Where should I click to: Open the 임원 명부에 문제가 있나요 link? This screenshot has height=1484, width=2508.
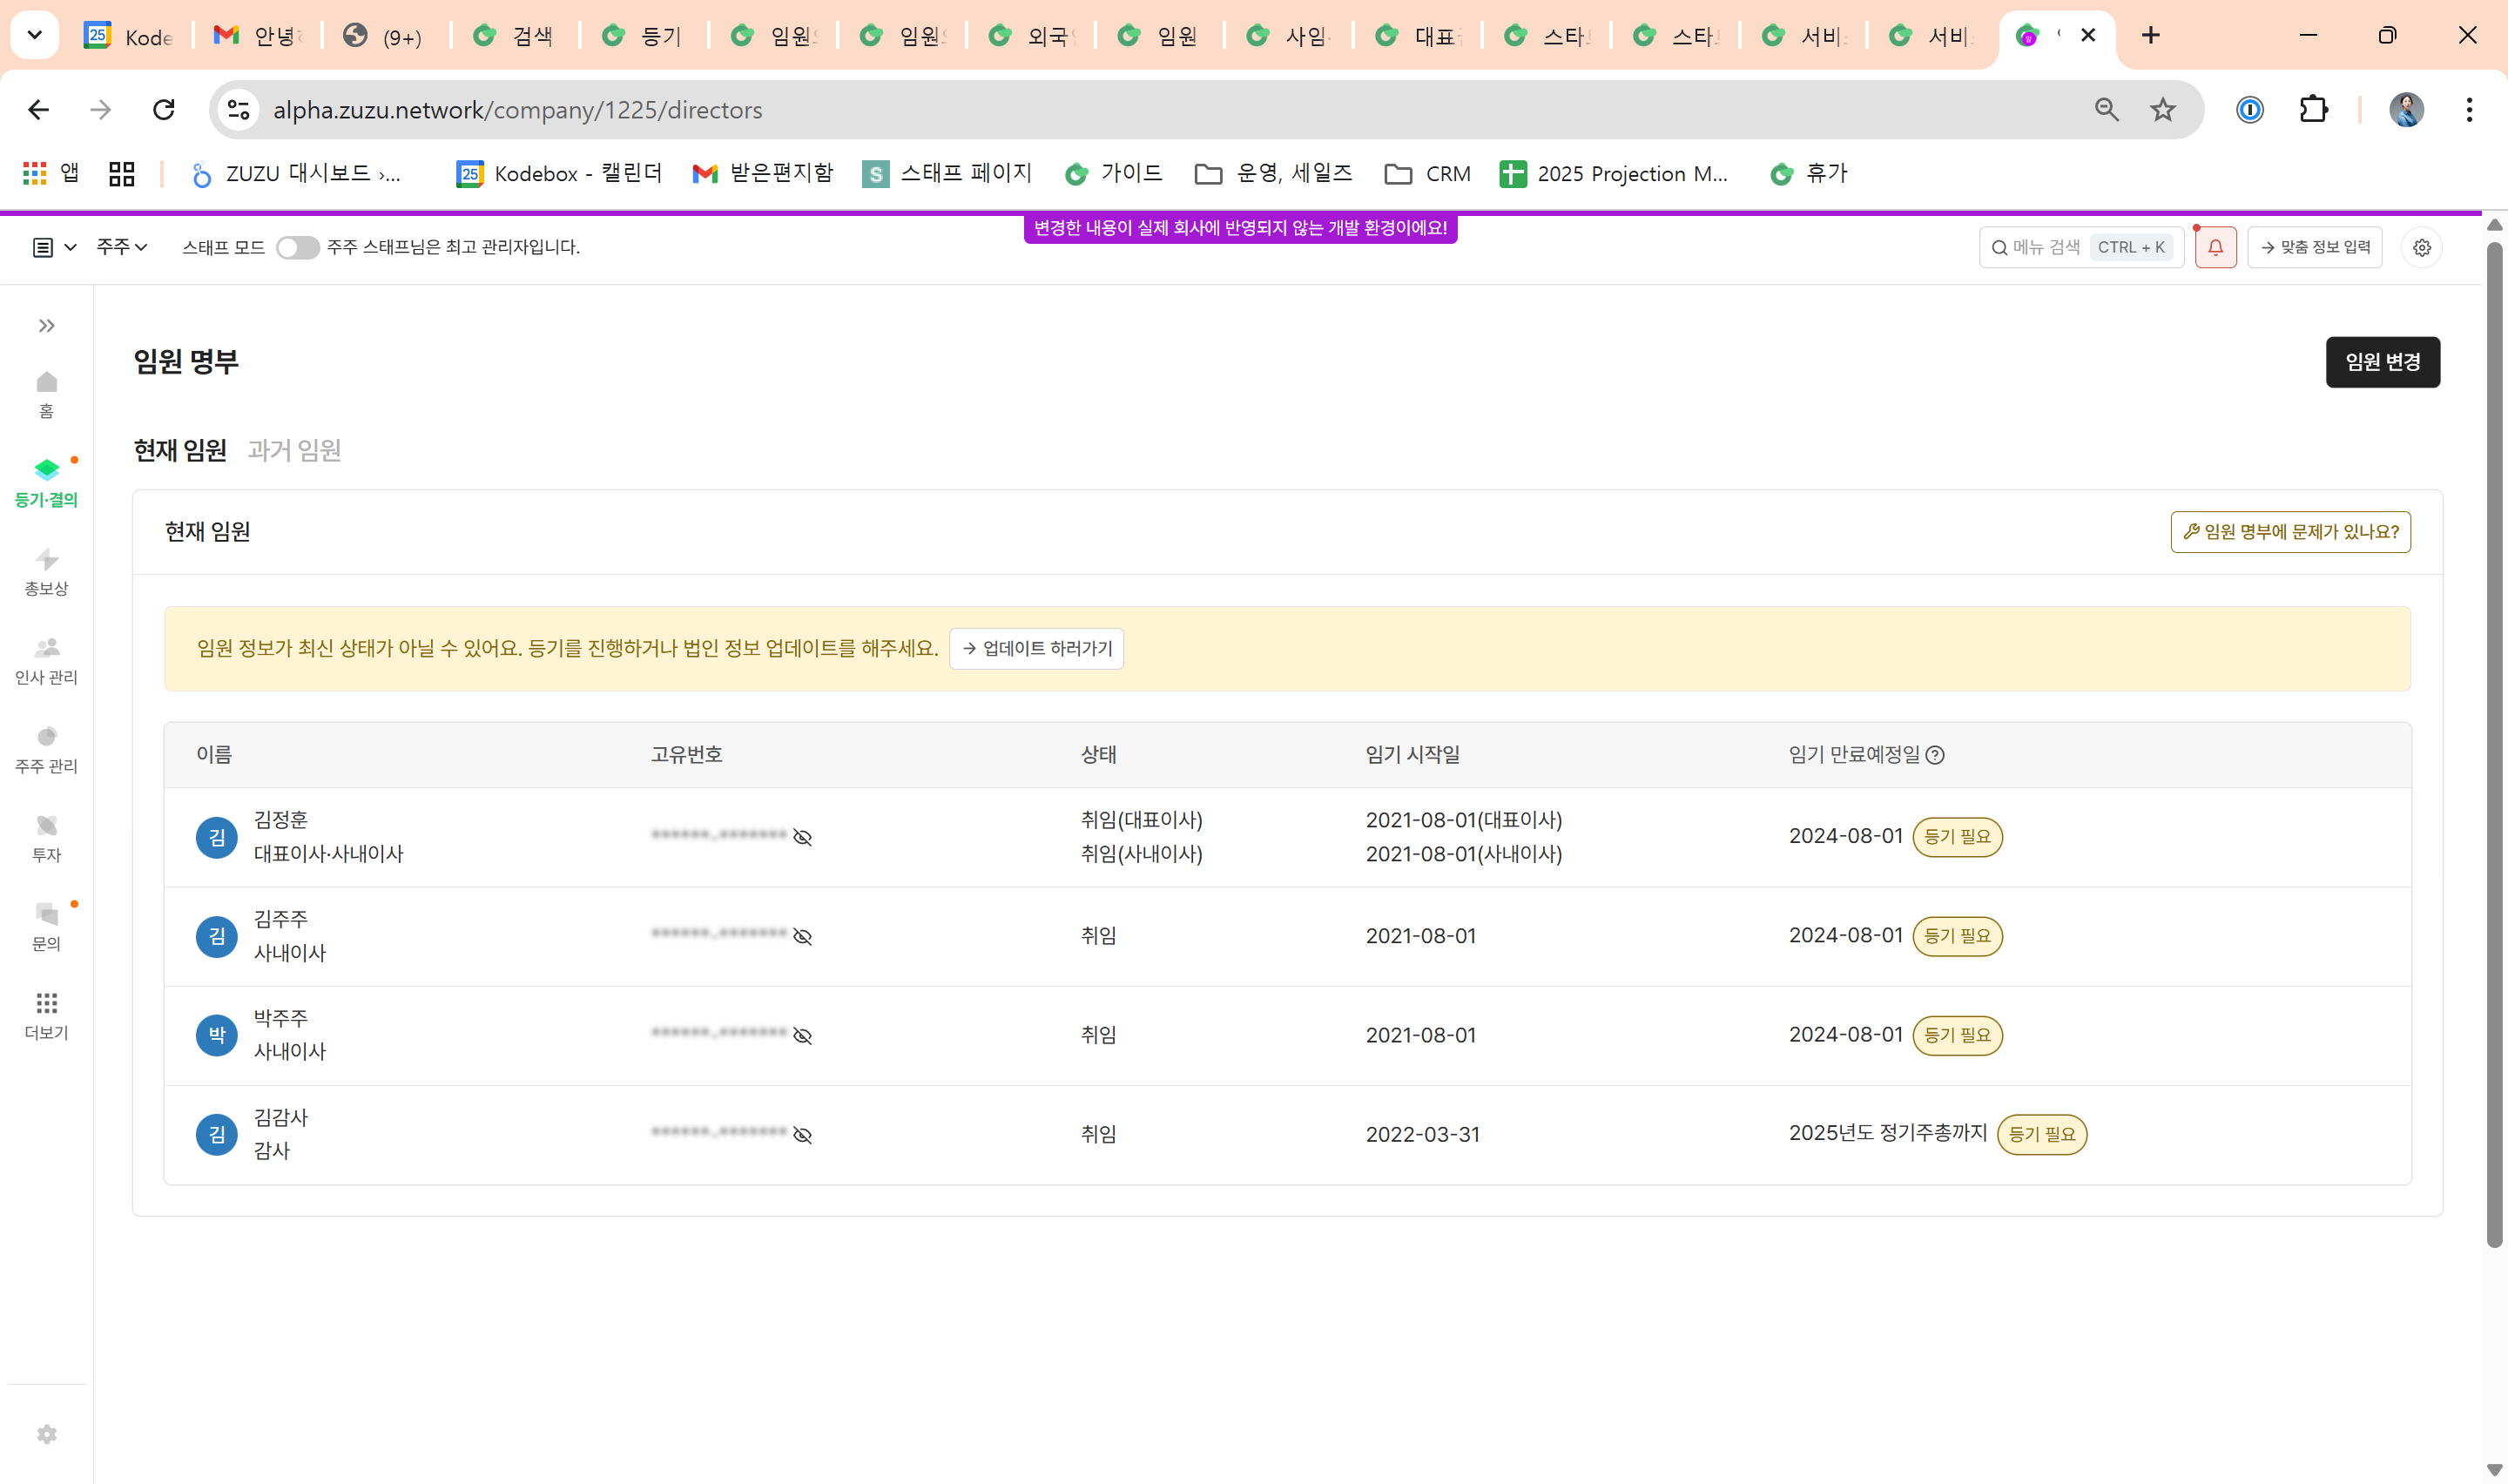pos(2290,531)
